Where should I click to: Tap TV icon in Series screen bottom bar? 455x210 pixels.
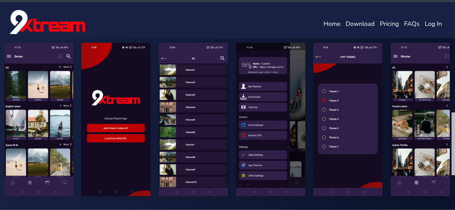pyautogui.click(x=65, y=182)
